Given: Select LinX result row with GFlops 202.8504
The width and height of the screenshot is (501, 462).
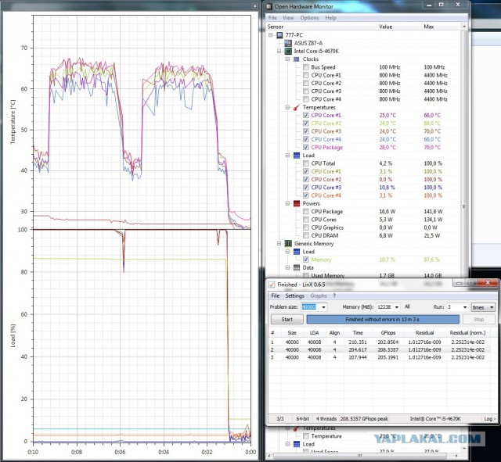Looking at the screenshot, I should (x=379, y=342).
